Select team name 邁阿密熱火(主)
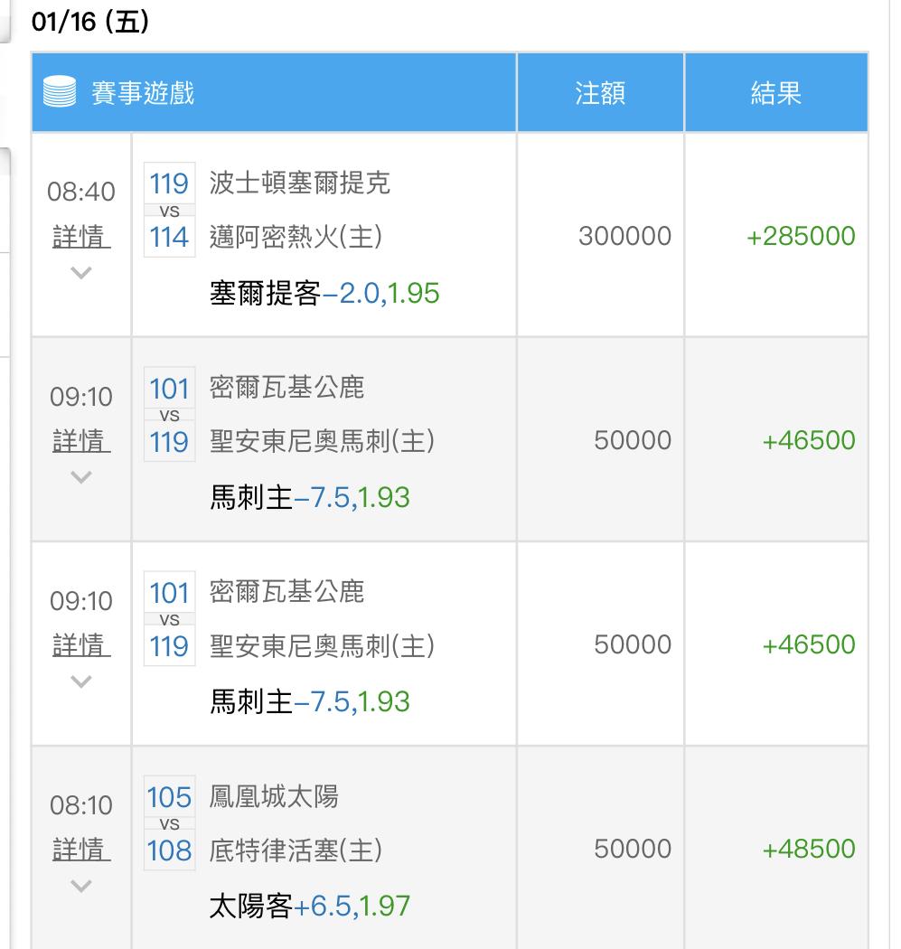901x949 pixels. pos(296,237)
